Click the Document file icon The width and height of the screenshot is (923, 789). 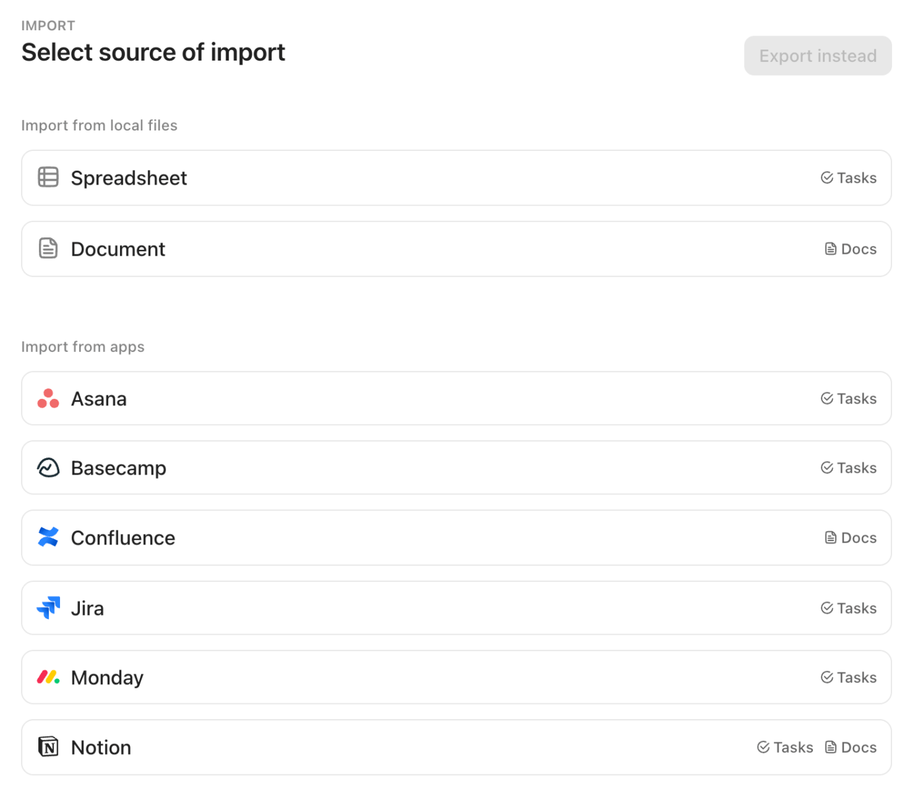tap(48, 248)
